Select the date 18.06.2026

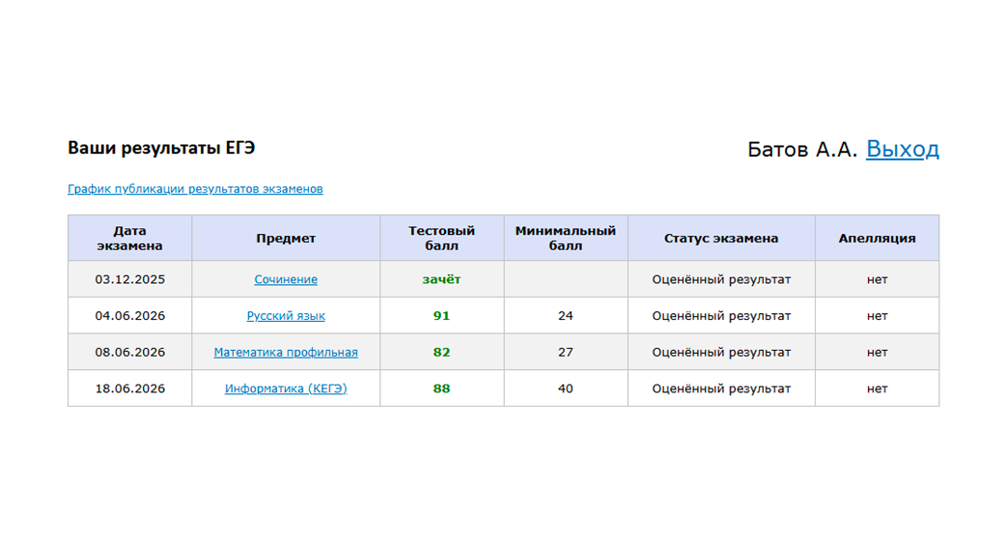pos(130,388)
